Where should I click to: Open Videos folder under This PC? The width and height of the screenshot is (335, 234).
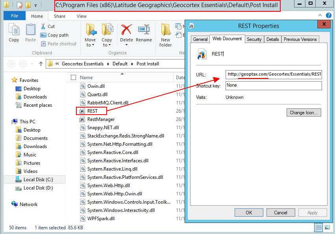(x=30, y=171)
